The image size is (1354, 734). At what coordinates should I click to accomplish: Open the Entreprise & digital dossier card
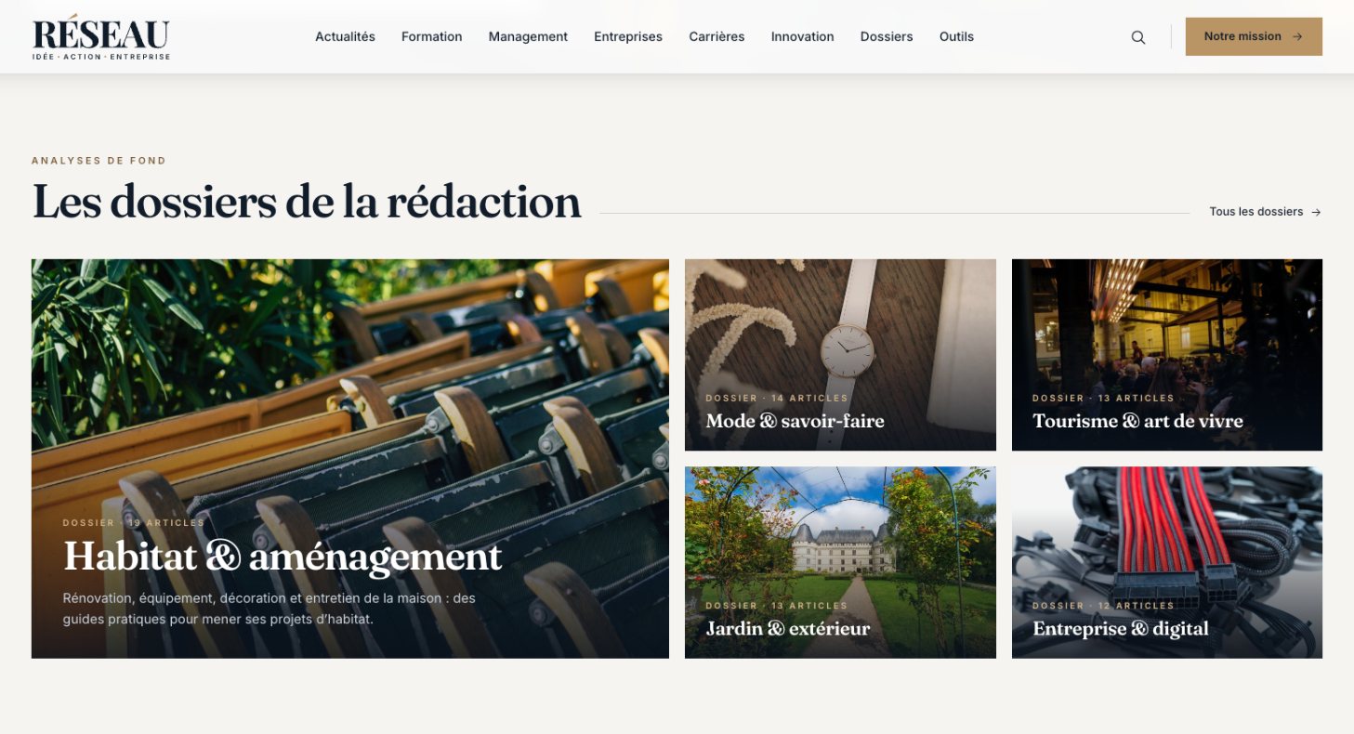(1167, 562)
